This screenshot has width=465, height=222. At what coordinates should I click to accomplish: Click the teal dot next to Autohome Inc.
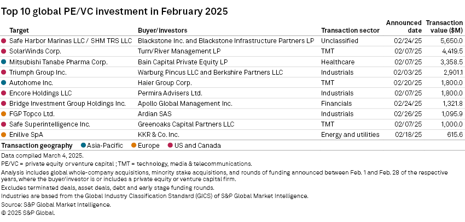[4, 82]
